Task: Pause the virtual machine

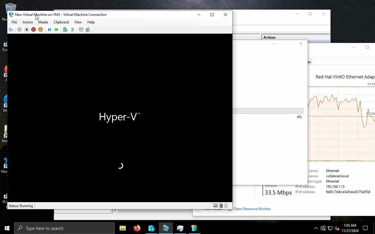Action: (50, 30)
